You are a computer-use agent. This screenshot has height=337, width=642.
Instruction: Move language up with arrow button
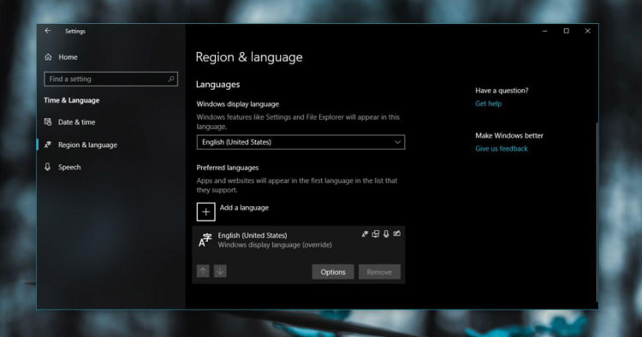203,271
